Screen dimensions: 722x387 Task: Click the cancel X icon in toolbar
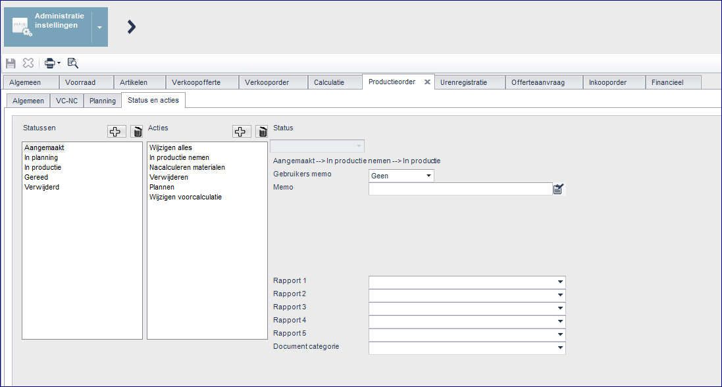(x=28, y=63)
